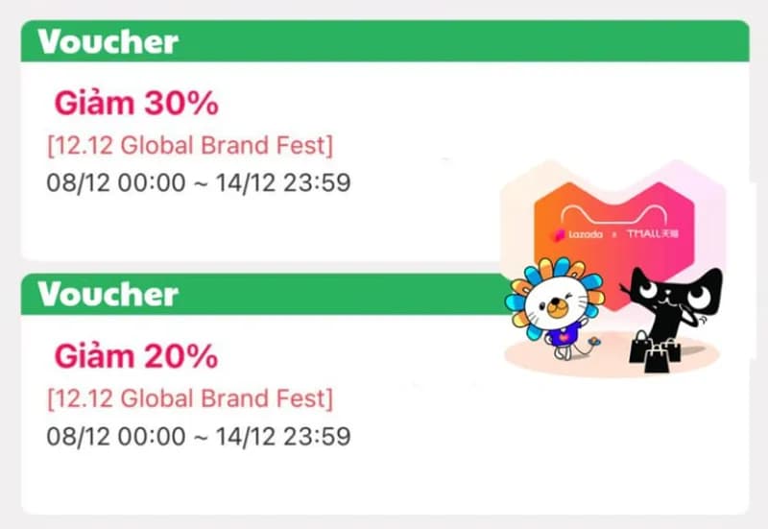Image resolution: width=768 pixels, height=529 pixels.
Task: Claim the Giảm 30% voucher
Action: point(135,102)
